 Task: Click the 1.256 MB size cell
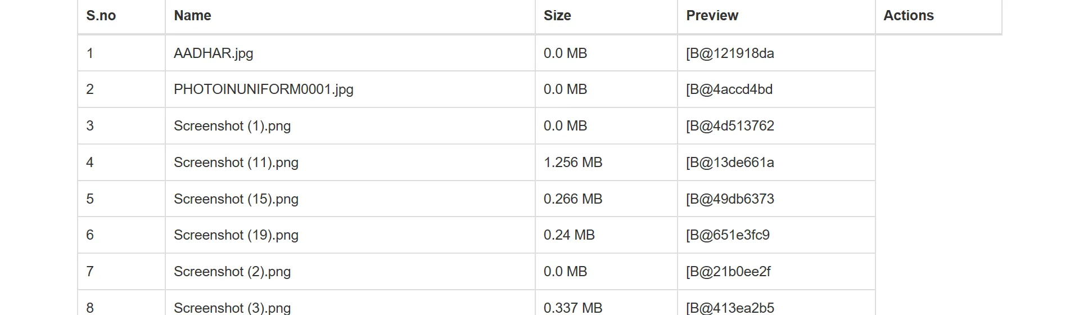point(573,163)
